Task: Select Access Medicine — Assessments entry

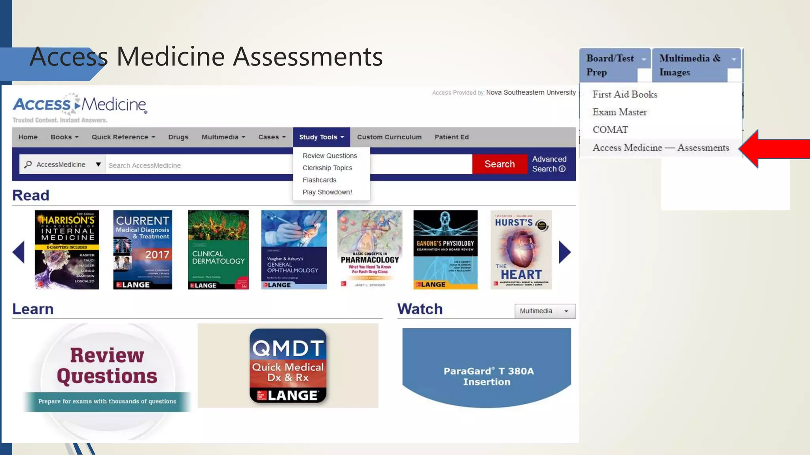Action: [x=661, y=148]
